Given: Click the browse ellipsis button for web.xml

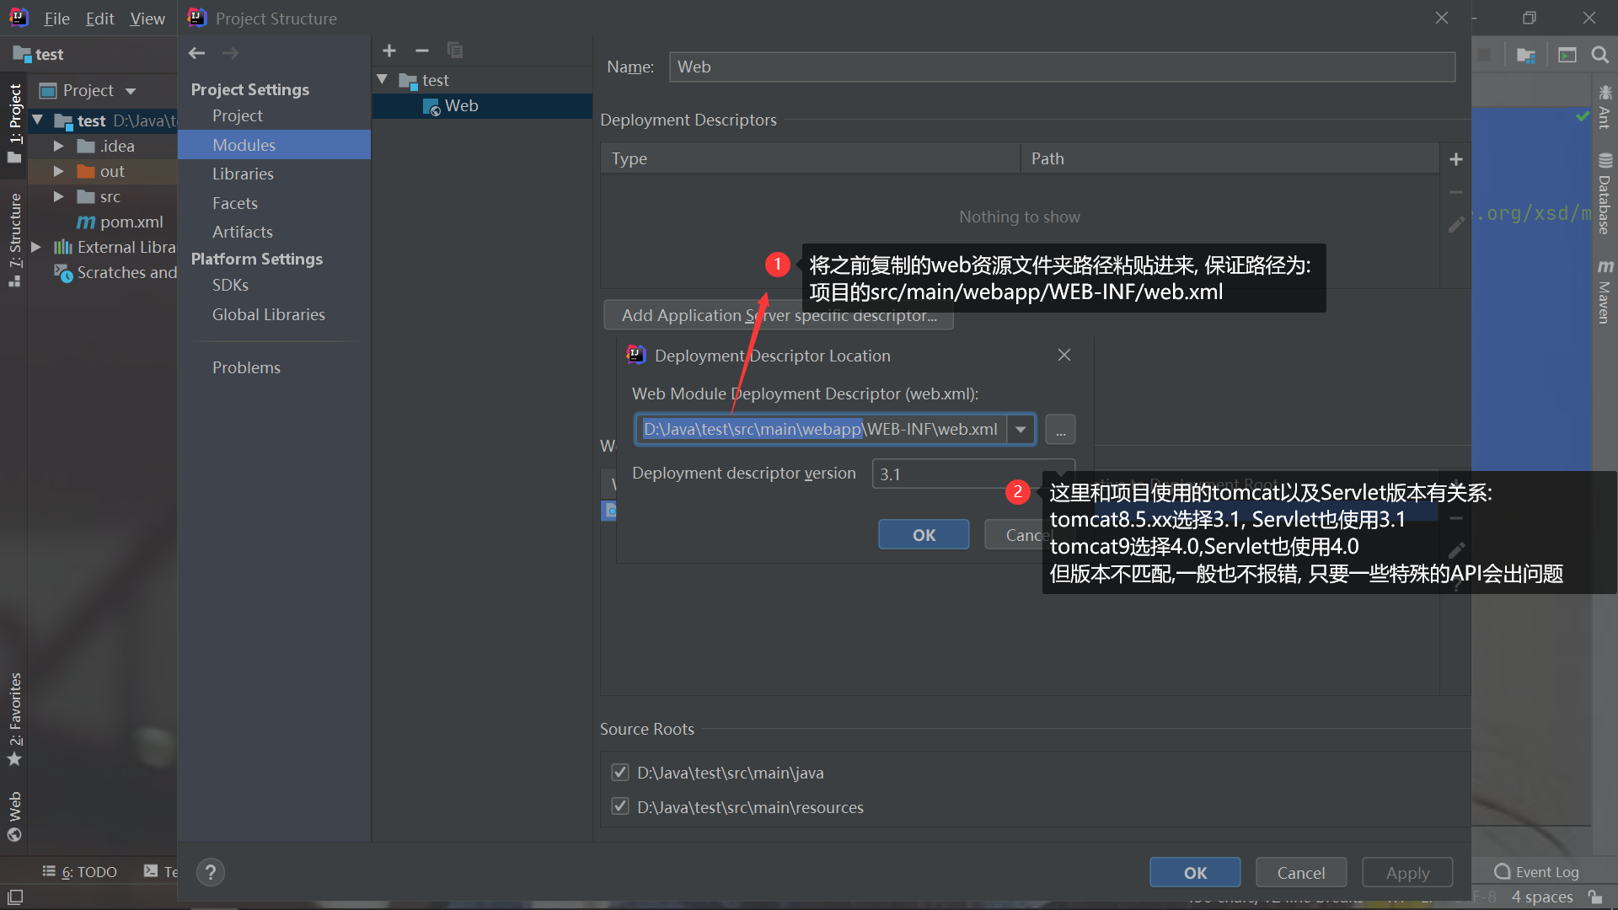Looking at the screenshot, I should point(1060,430).
